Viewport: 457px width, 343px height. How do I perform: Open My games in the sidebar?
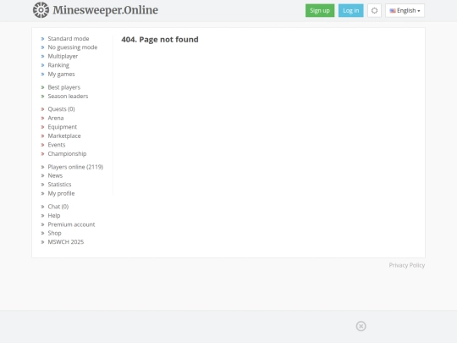[61, 74]
